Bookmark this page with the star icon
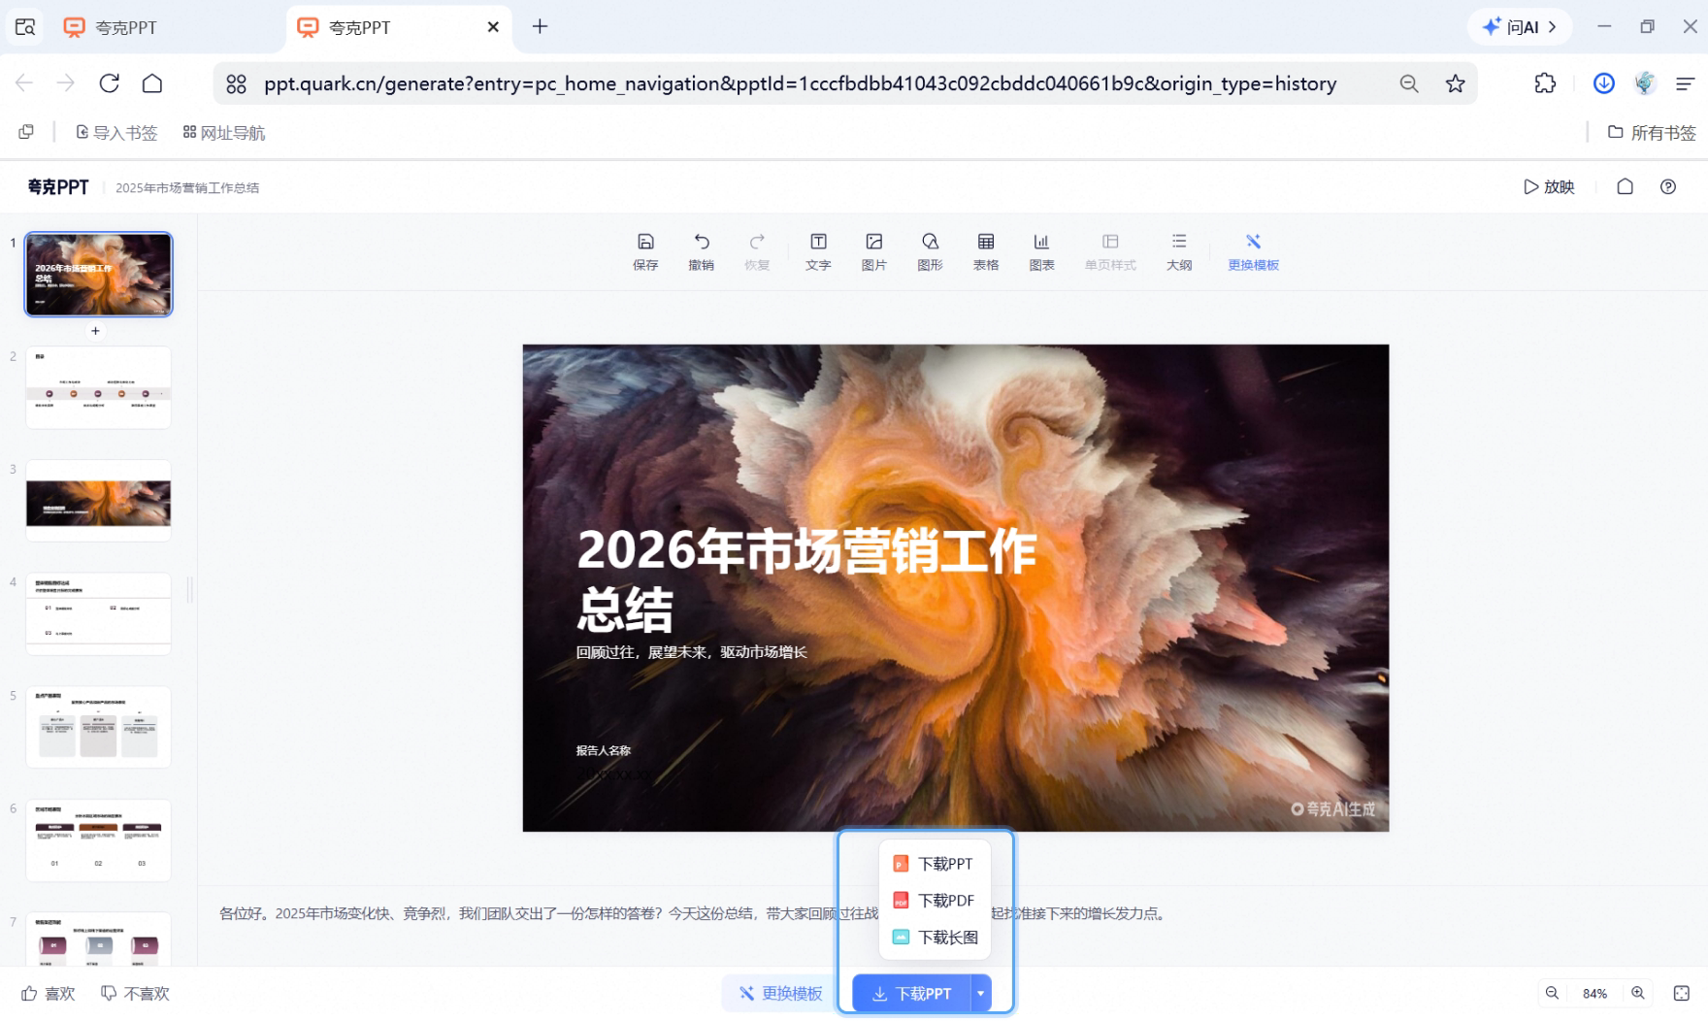The width and height of the screenshot is (1708, 1021). [1455, 83]
